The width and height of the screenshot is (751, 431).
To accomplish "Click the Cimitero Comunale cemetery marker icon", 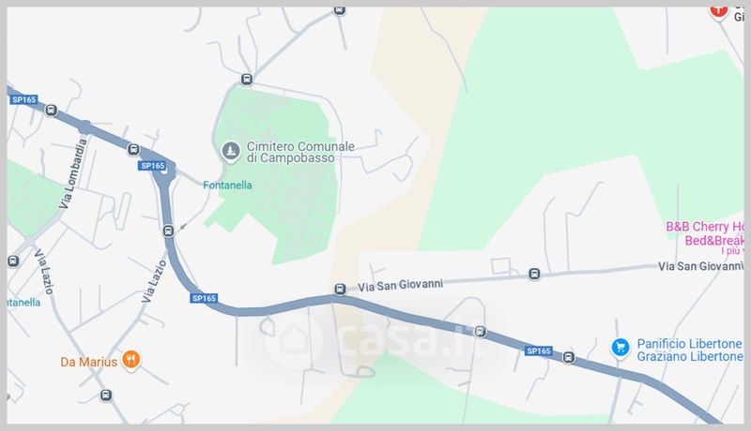I will (230, 152).
